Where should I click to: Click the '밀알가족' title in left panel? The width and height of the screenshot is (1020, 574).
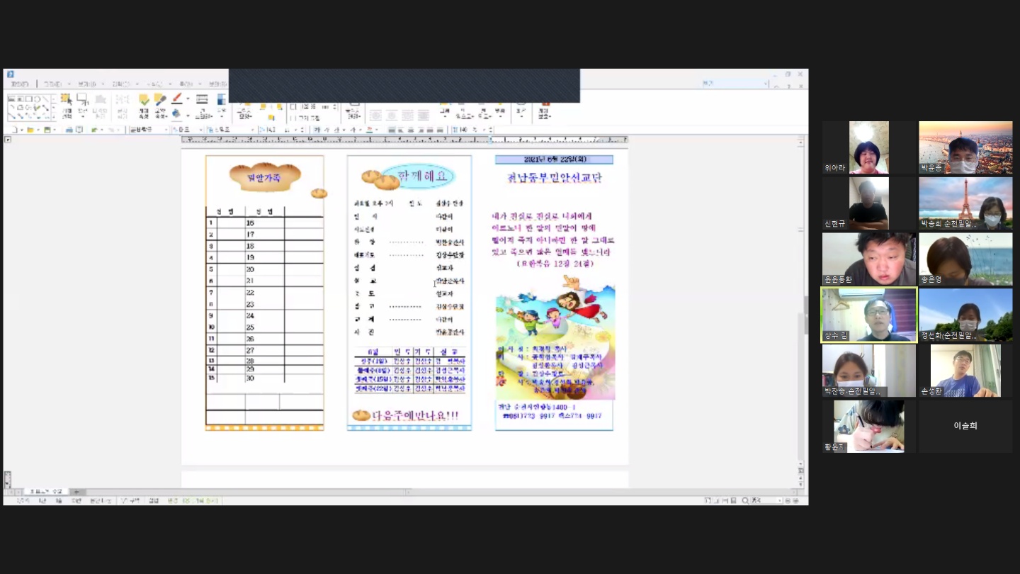coord(264,178)
